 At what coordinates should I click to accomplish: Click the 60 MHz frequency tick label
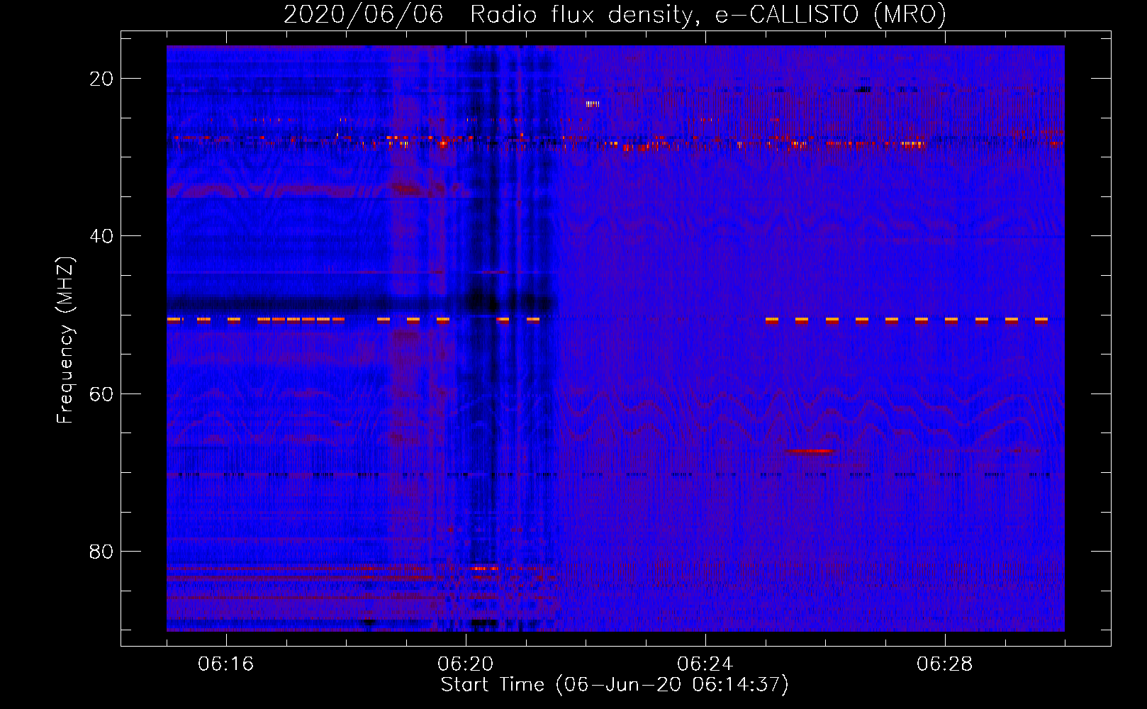coord(101,393)
